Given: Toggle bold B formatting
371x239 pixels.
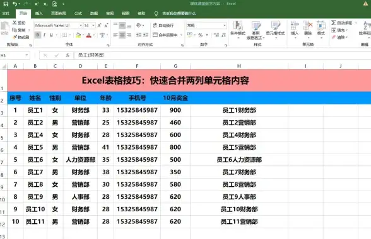Looking at the screenshot, I should [x=38, y=35].
